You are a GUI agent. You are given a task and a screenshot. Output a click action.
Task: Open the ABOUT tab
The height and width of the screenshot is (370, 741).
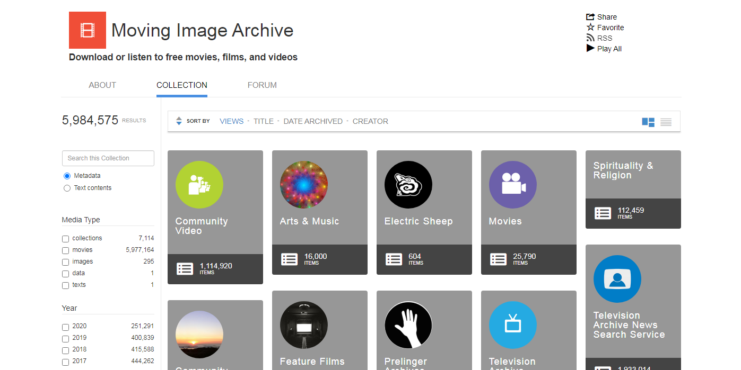[x=102, y=85]
